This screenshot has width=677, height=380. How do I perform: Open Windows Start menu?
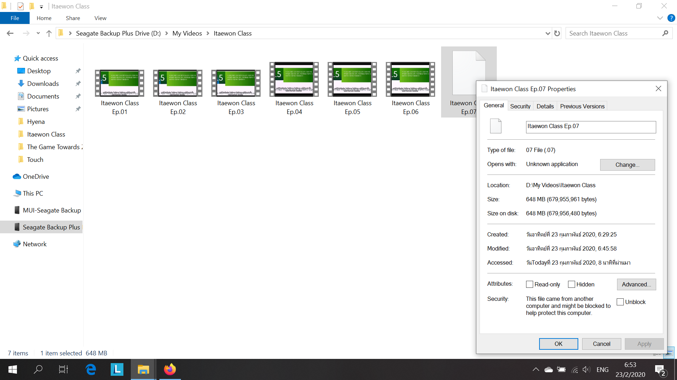[x=13, y=369]
